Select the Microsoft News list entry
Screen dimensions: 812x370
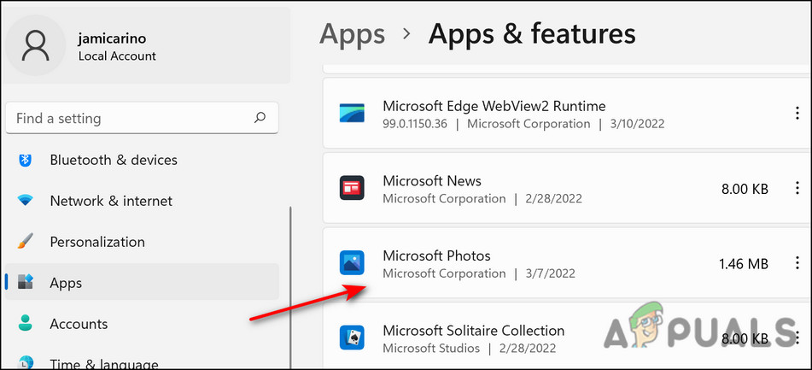coord(567,188)
